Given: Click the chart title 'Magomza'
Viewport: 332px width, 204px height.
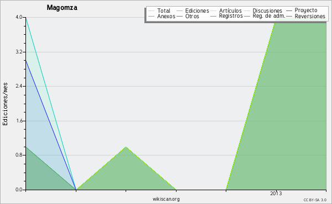Looking at the screenshot, I should pyautogui.click(x=62, y=8).
